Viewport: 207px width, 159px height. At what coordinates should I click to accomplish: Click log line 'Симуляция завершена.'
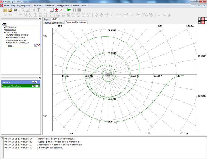click(50, 148)
